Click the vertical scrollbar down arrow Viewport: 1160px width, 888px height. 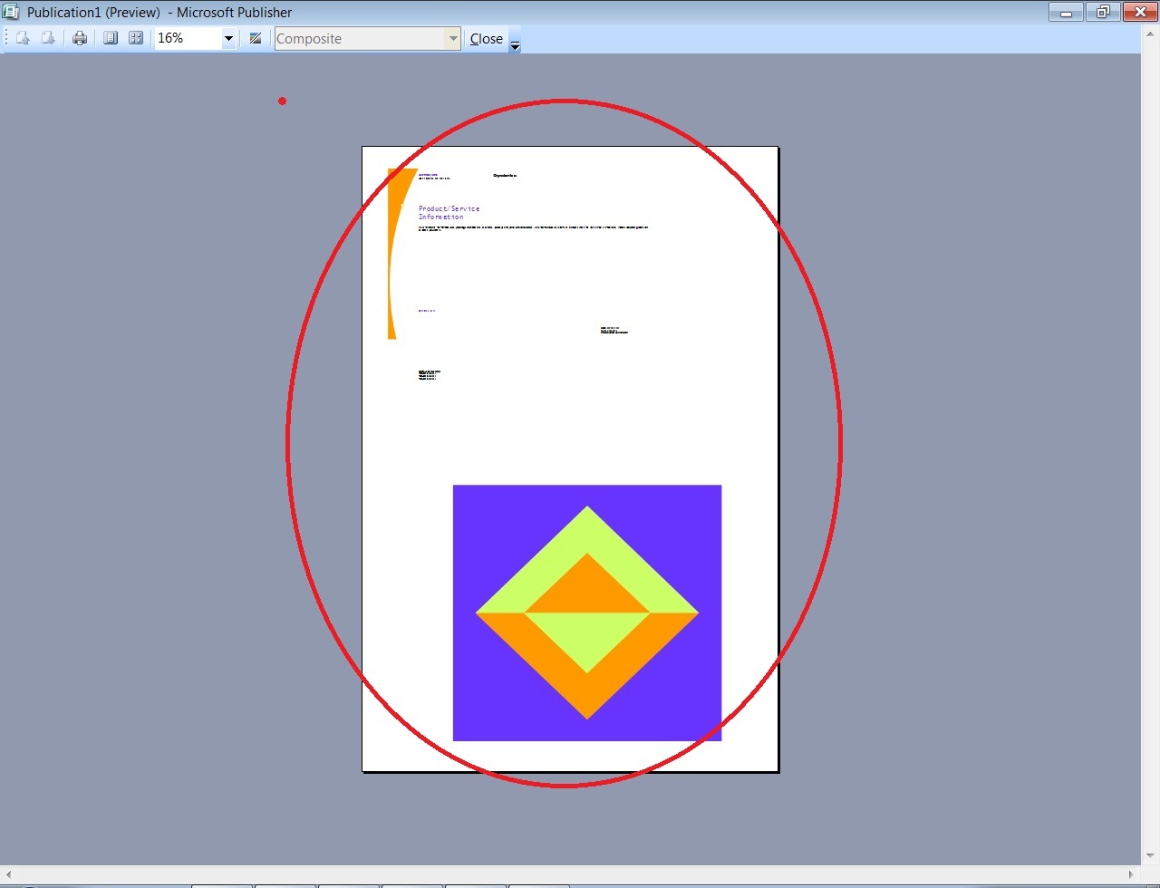click(1150, 855)
